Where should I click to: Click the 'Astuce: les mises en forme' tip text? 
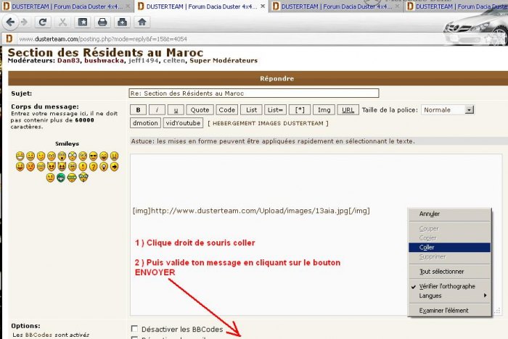pos(273,141)
